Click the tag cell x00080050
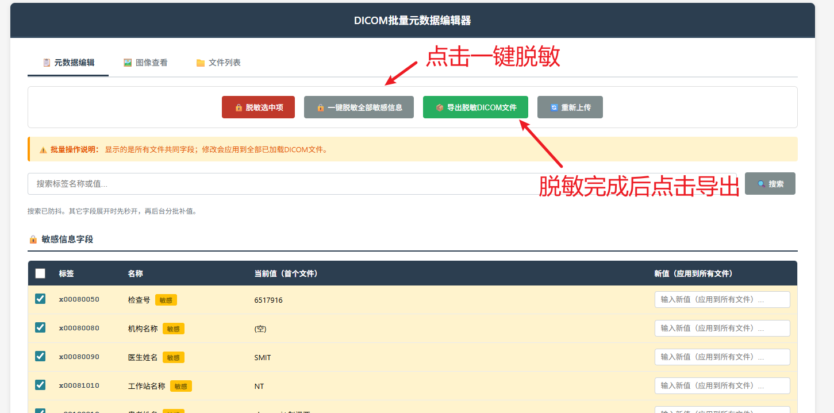 (x=79, y=299)
